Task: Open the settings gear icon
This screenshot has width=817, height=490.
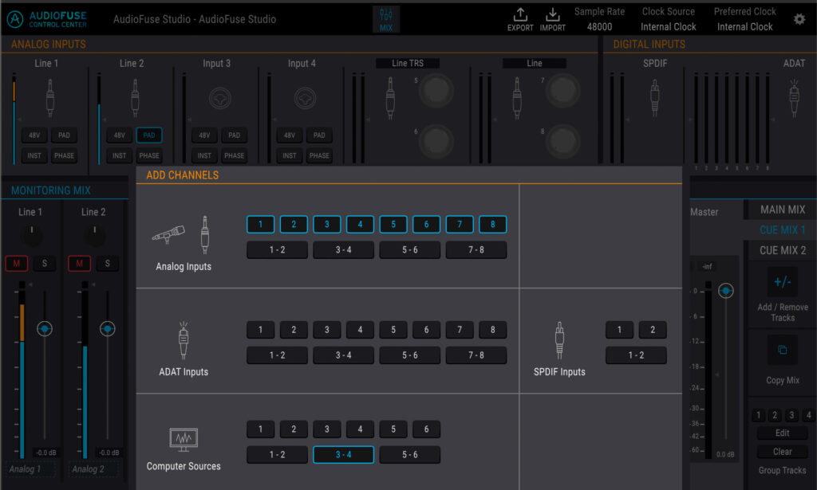Action: tap(799, 19)
